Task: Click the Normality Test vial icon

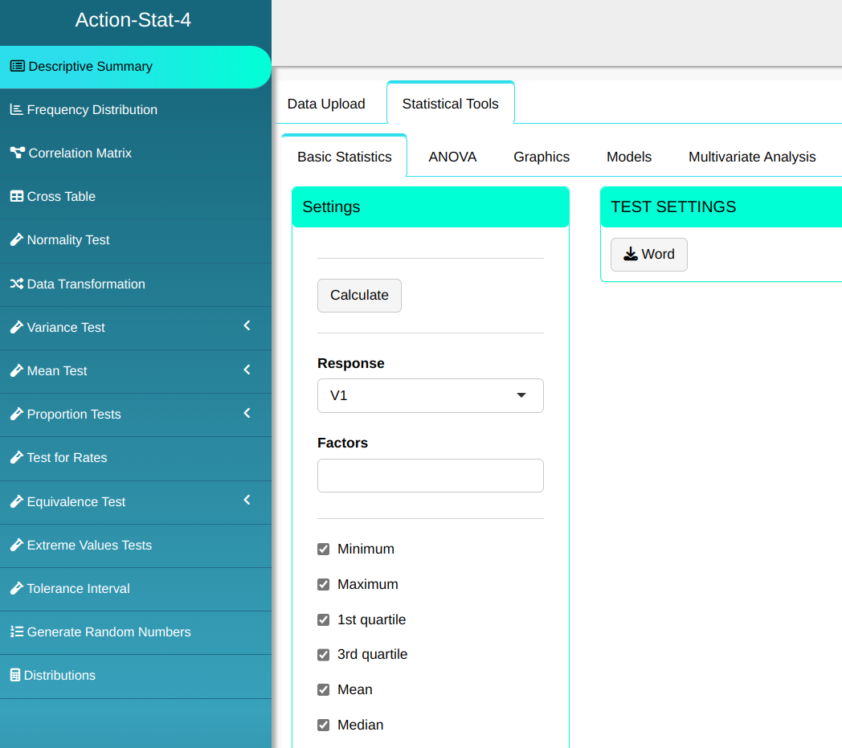Action: [16, 239]
